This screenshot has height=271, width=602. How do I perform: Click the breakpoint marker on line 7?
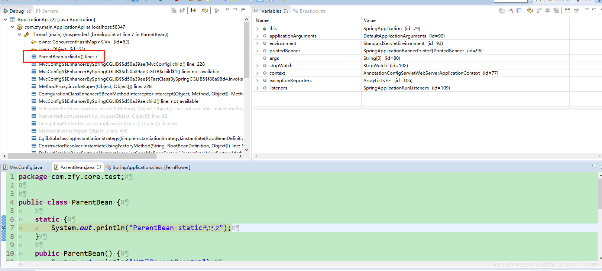[x=3, y=228]
